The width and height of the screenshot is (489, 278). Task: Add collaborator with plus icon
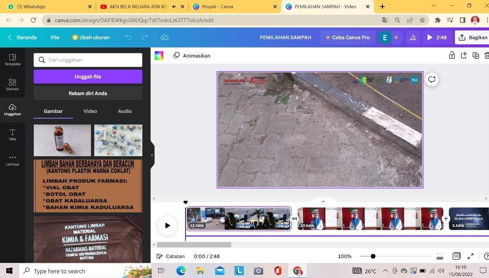point(396,38)
